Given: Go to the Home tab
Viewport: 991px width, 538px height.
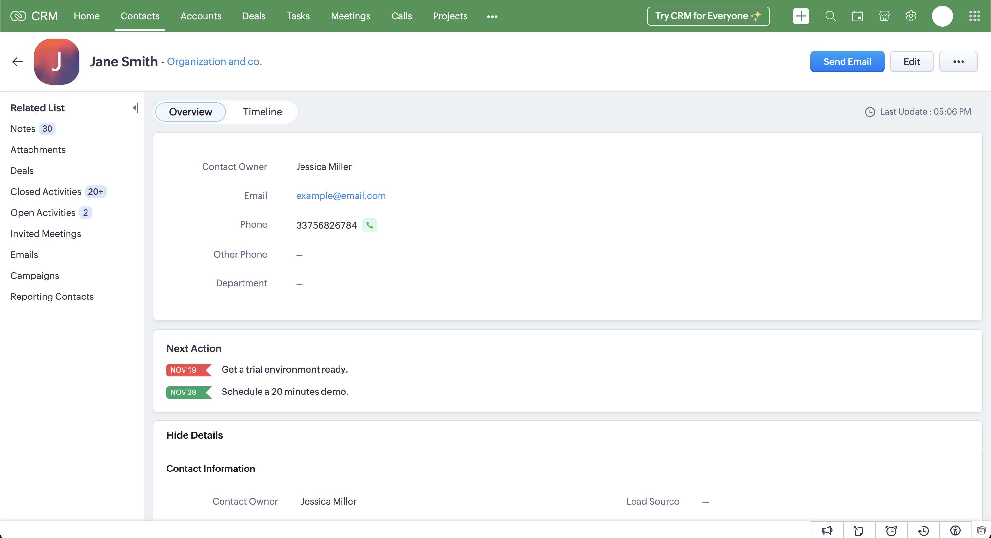Looking at the screenshot, I should tap(87, 16).
